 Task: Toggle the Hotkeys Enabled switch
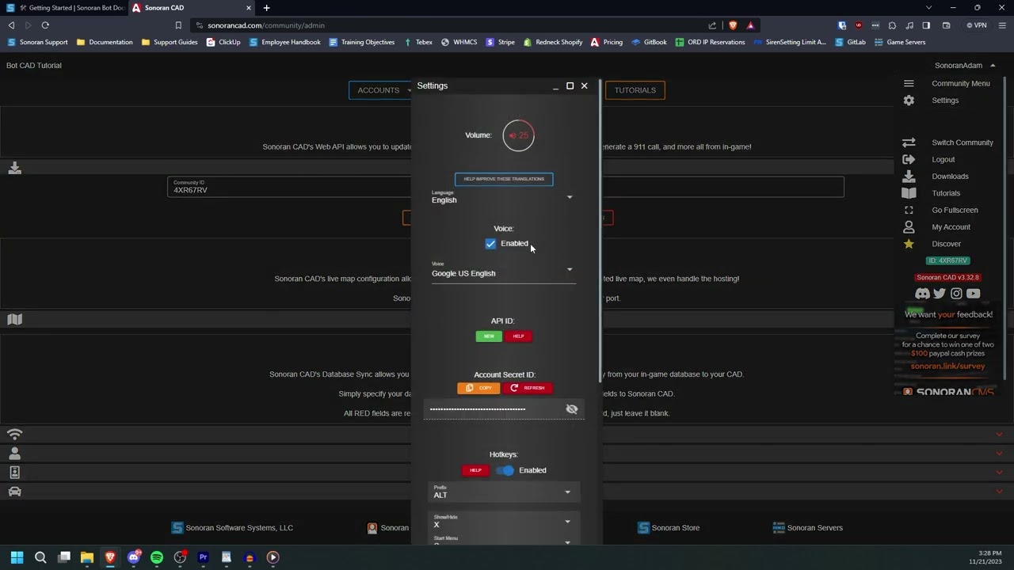tap(505, 470)
